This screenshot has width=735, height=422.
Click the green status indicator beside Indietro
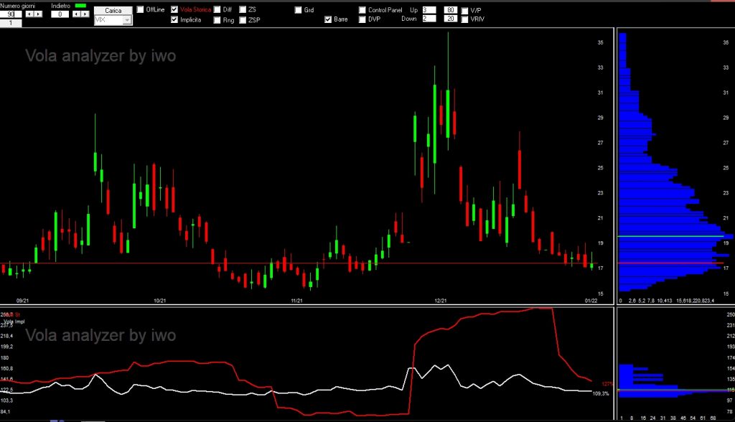tap(80, 6)
